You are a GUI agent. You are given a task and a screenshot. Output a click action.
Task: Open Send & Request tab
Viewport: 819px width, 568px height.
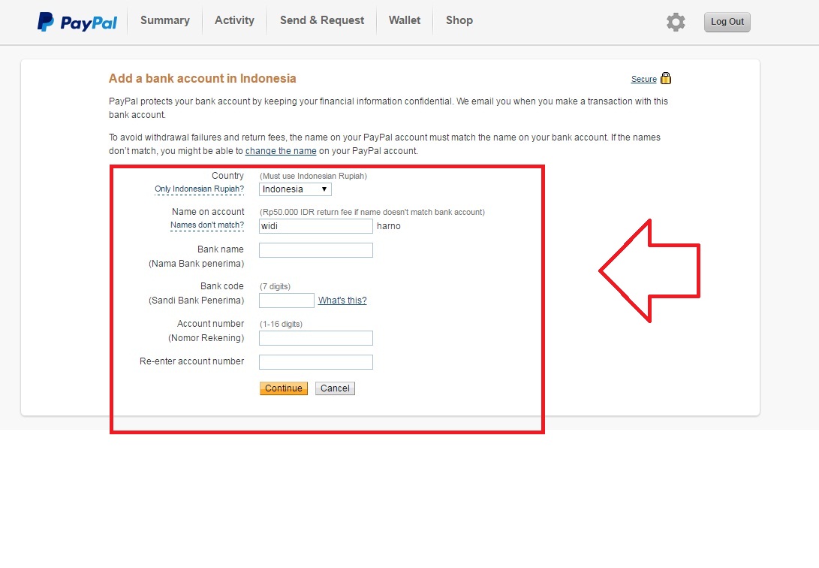[322, 20]
